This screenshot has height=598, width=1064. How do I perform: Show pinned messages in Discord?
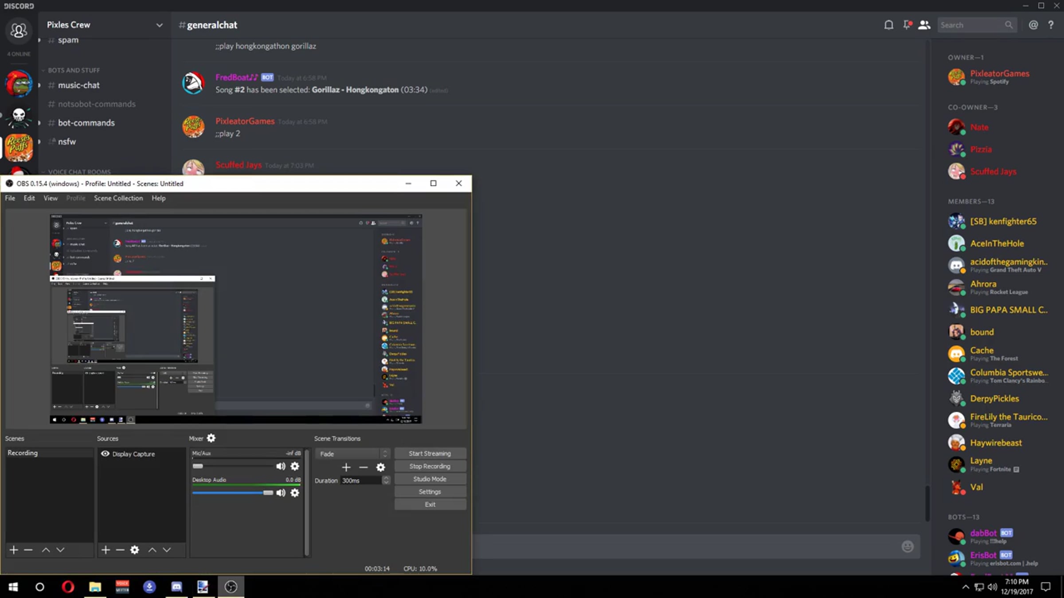(x=907, y=25)
